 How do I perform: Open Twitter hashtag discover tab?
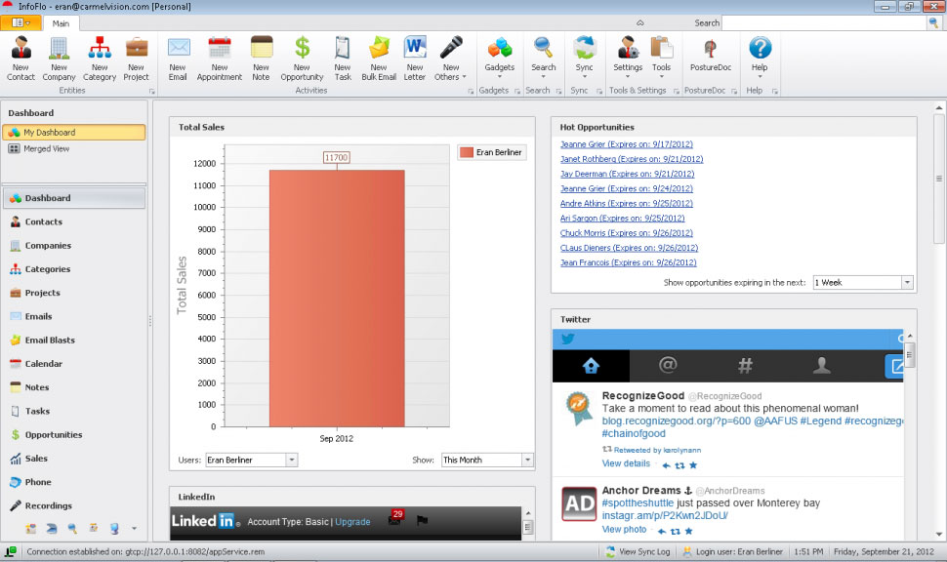[x=745, y=365]
